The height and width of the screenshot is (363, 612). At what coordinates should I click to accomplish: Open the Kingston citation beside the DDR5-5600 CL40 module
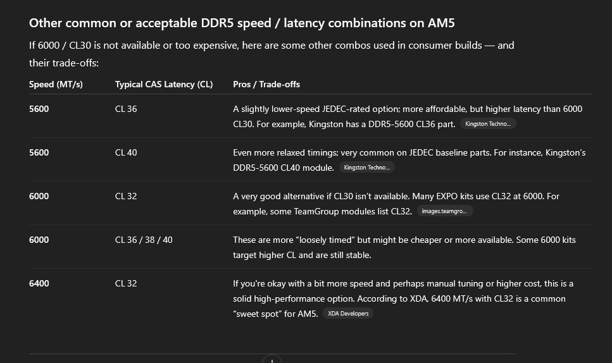click(367, 168)
